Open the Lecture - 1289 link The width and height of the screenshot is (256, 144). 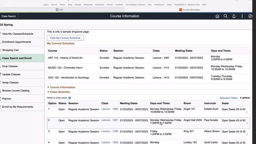(110, 142)
